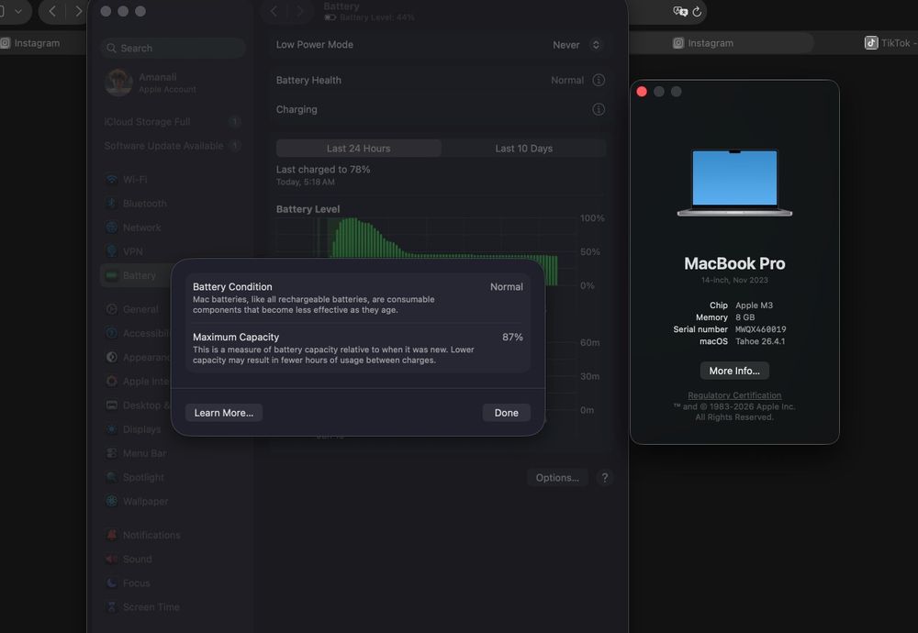Open Spotlight settings in sidebar
Viewport: 918px width, 633px height.
(174, 477)
